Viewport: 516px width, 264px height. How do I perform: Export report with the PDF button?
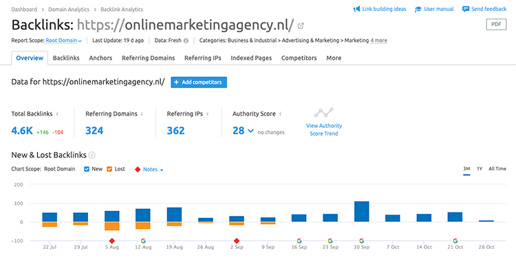click(496, 24)
